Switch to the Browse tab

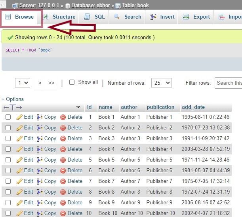[x=19, y=17]
